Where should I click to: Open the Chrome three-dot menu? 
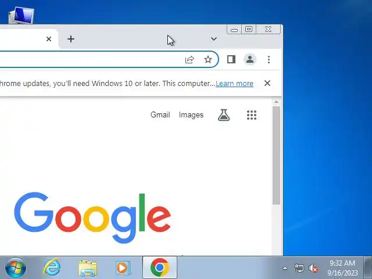point(269,59)
